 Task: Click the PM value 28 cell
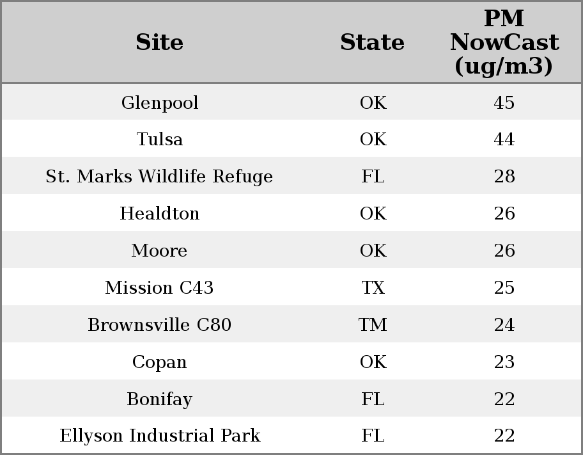[x=504, y=177]
